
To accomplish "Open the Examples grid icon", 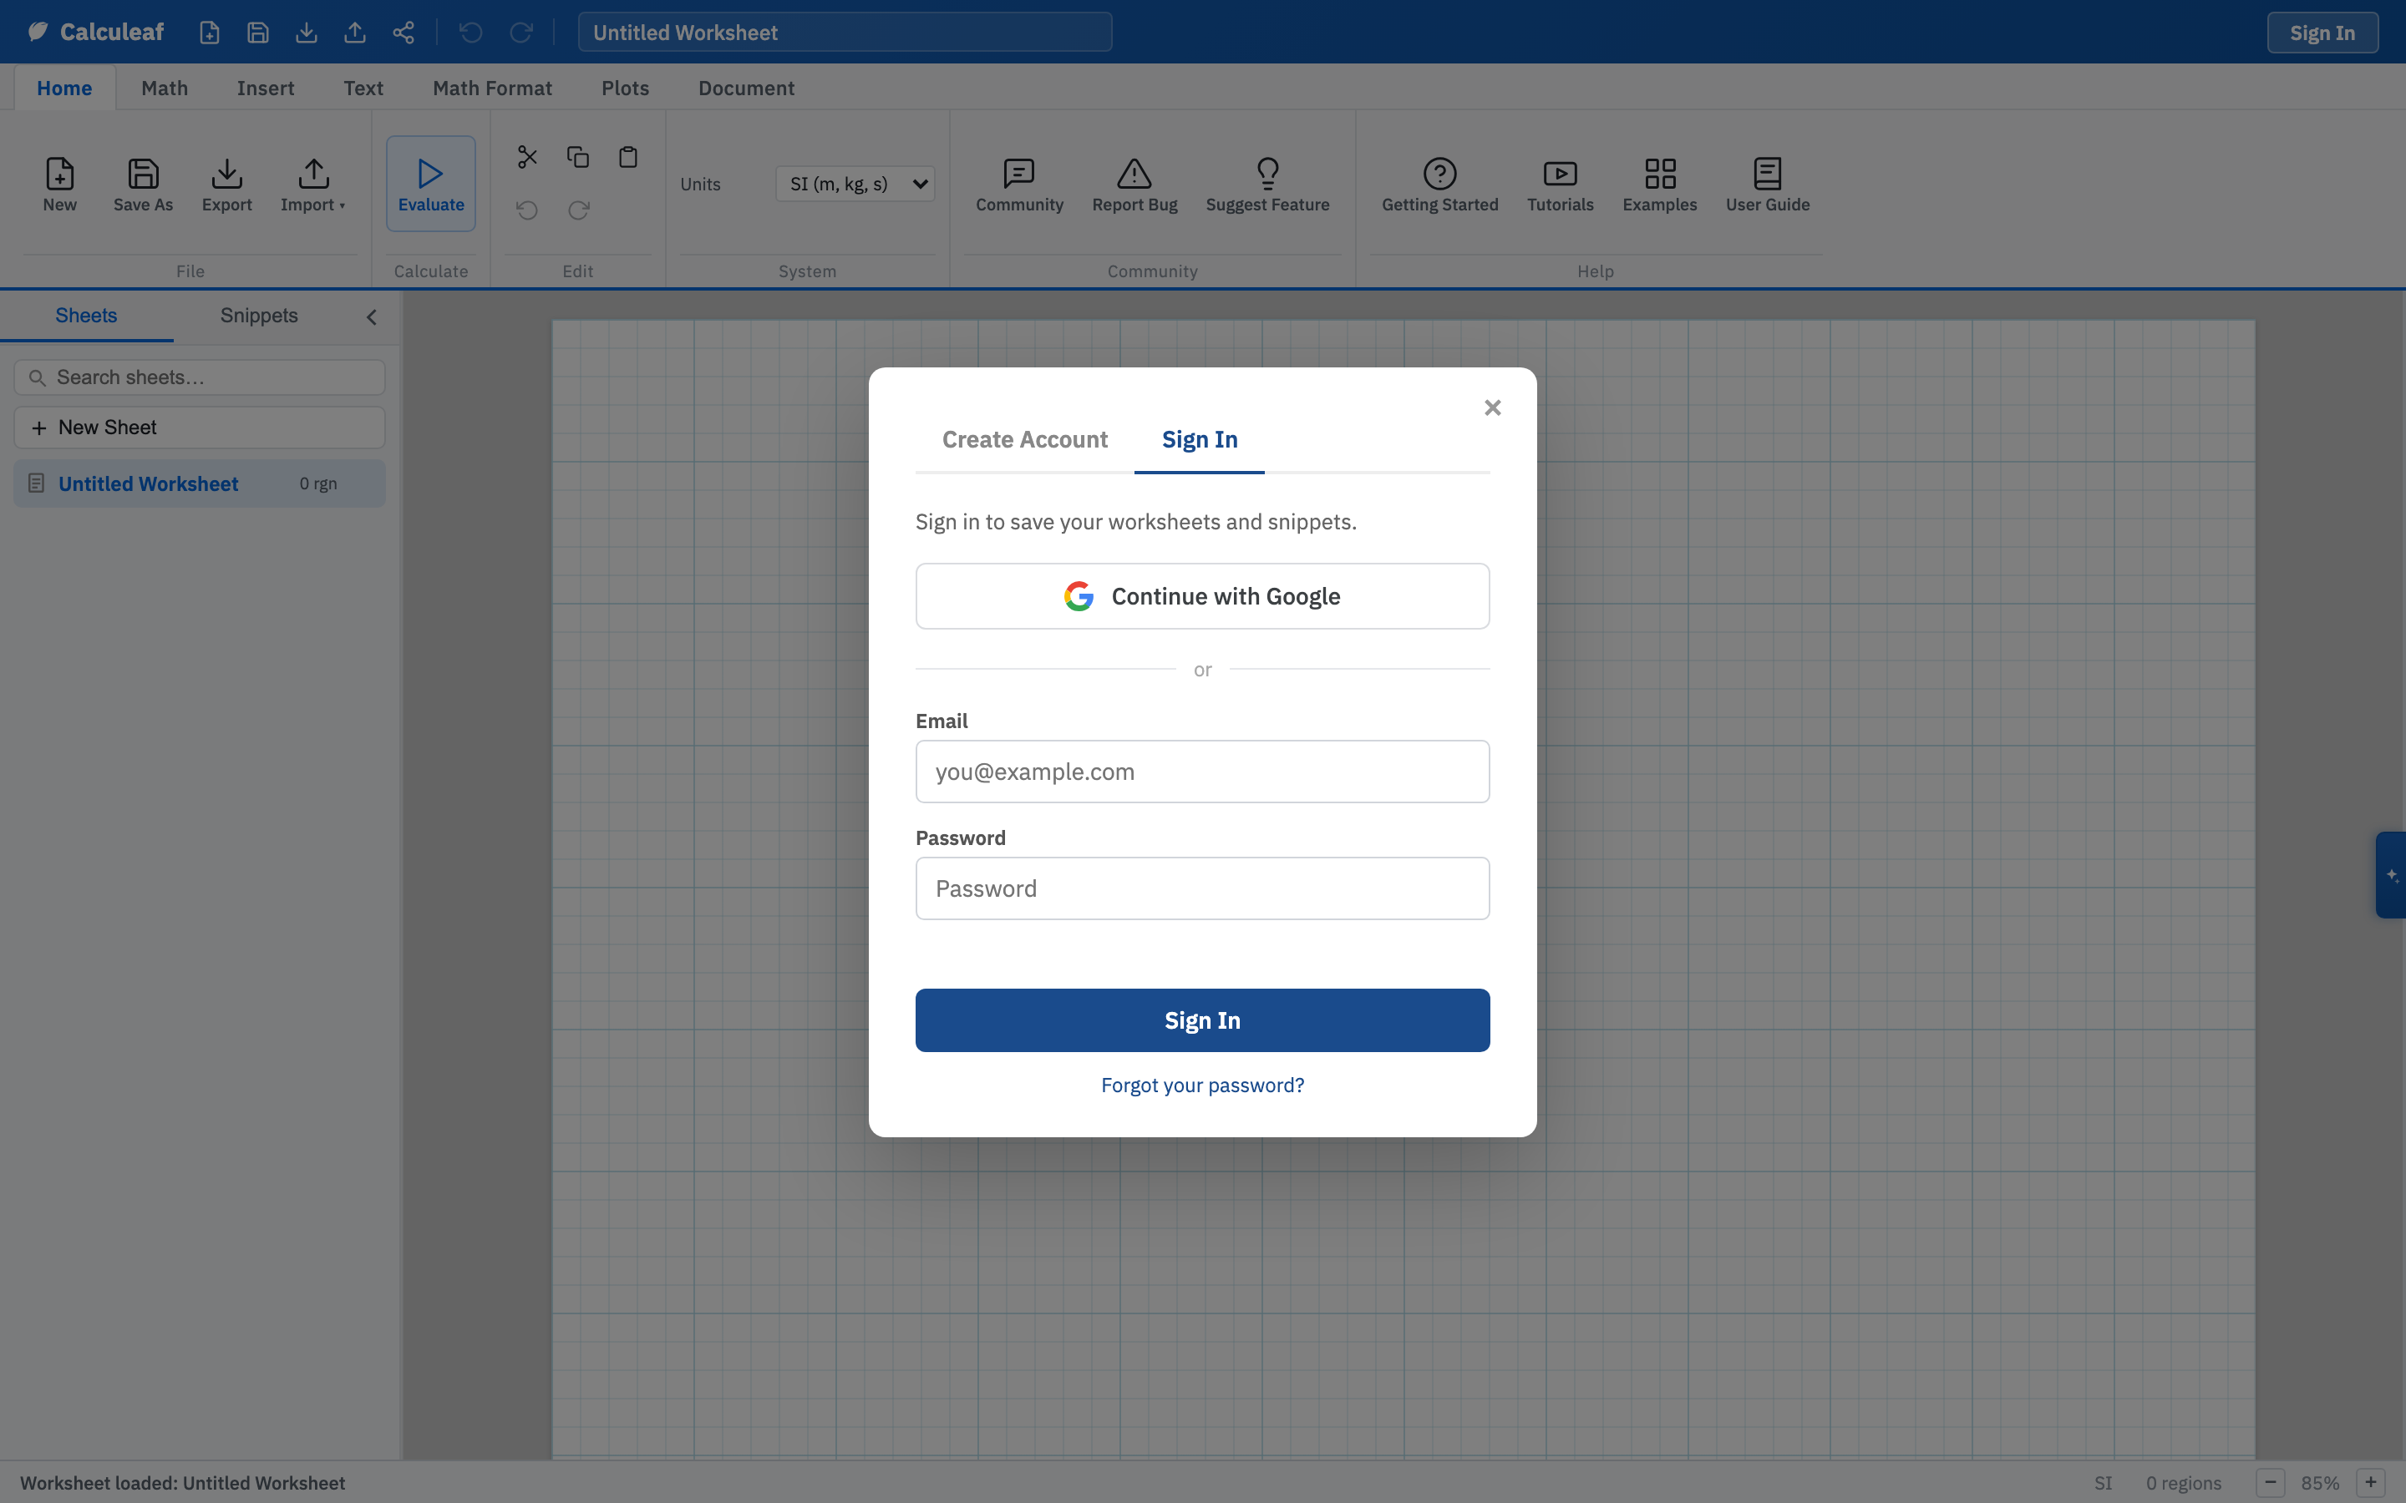I will coord(1659,184).
